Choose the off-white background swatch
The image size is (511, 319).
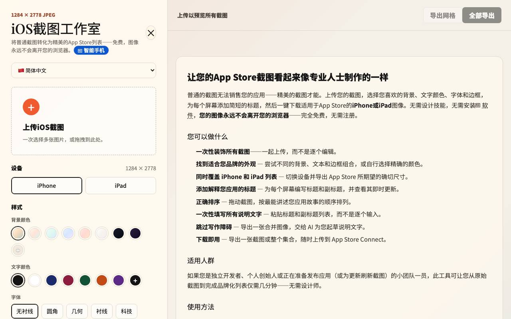(x=102, y=233)
